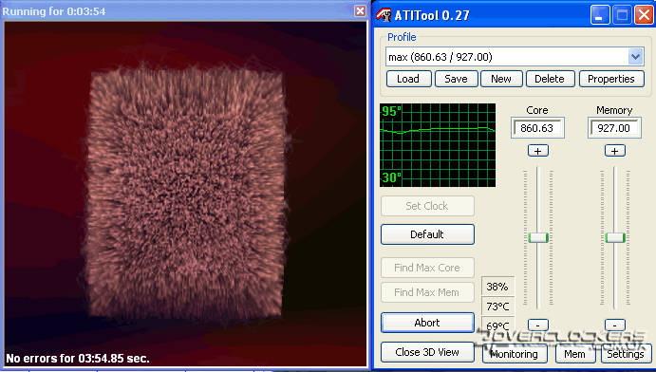The height and width of the screenshot is (372, 656).
Task: Decrease core clock with the minus button
Action: click(538, 325)
